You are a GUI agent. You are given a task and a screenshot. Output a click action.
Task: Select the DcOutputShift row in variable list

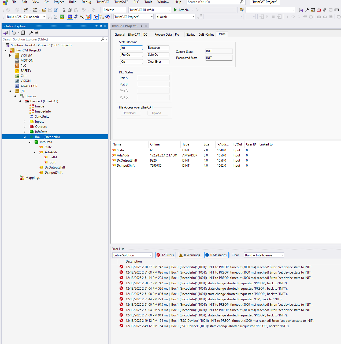pyautogui.click(x=127, y=160)
